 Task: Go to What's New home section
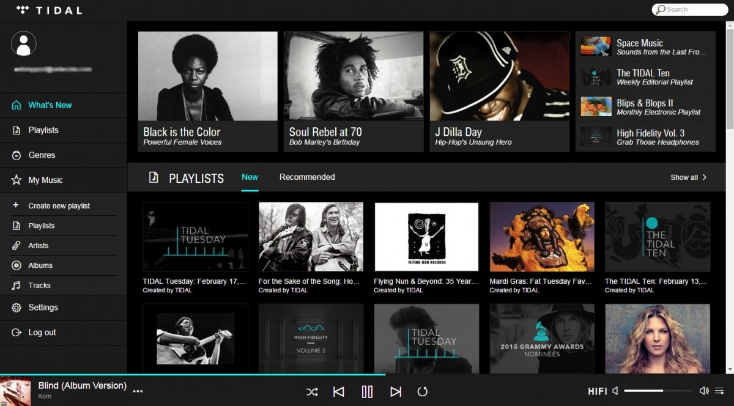point(64,105)
